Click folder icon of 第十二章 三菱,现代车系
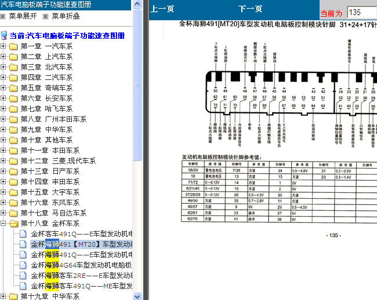 coord(13,161)
